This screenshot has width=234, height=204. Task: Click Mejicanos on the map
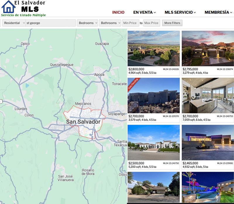pos(83,104)
